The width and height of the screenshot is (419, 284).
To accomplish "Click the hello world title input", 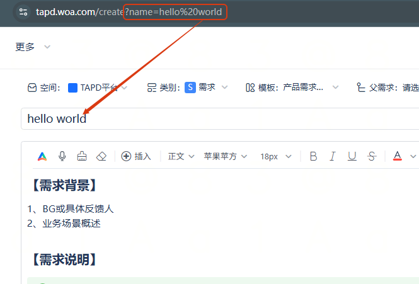I will point(220,119).
